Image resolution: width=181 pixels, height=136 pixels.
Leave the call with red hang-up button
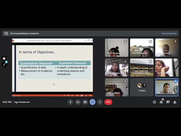click(108, 102)
